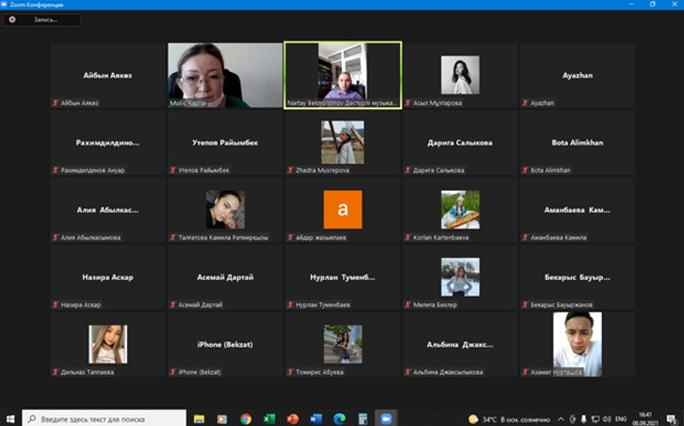Open the media player taskbar icon

pyautogui.click(x=221, y=419)
